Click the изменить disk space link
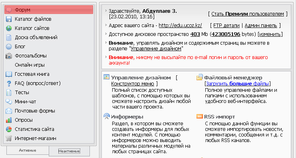 [270, 34]
